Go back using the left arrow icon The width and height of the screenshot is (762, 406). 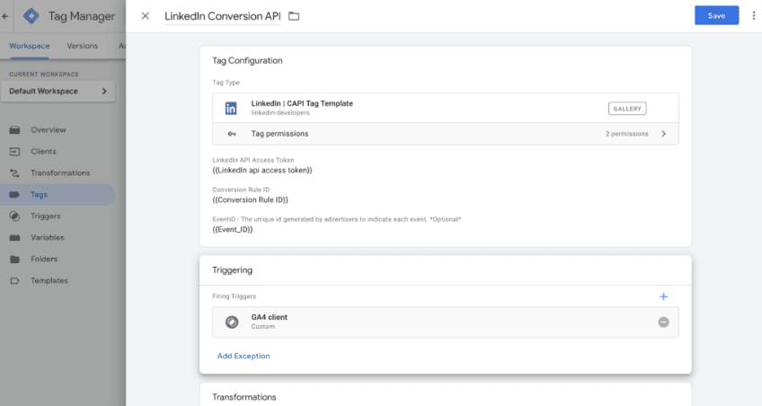pos(4,16)
